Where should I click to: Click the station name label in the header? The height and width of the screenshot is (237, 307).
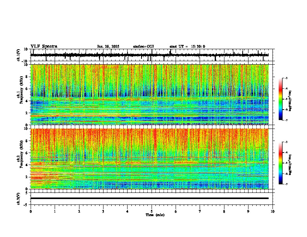(143, 46)
